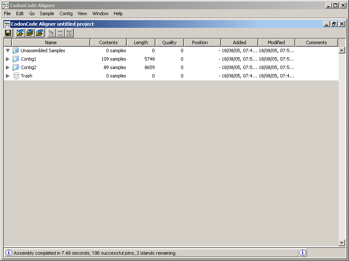Click the Quality value in the Contig1 row
This screenshot has height=261, width=349.
182,59
